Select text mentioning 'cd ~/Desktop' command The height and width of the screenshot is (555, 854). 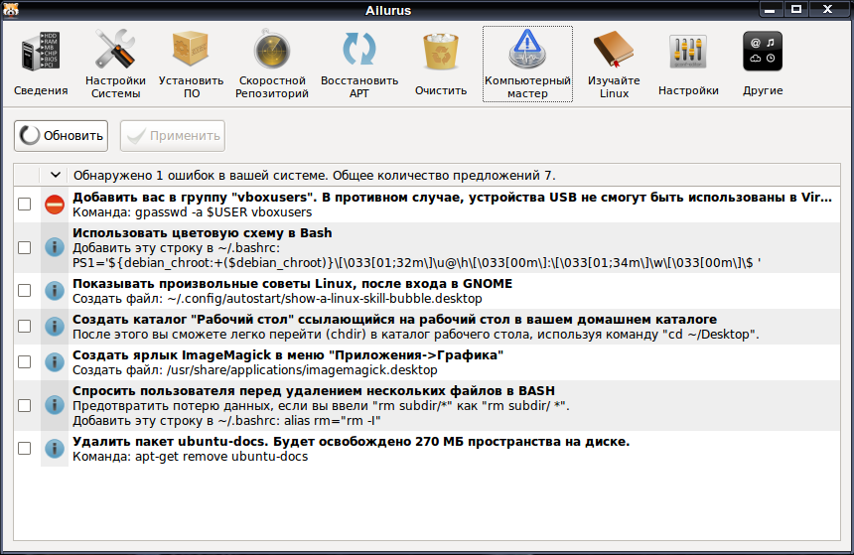pos(415,335)
